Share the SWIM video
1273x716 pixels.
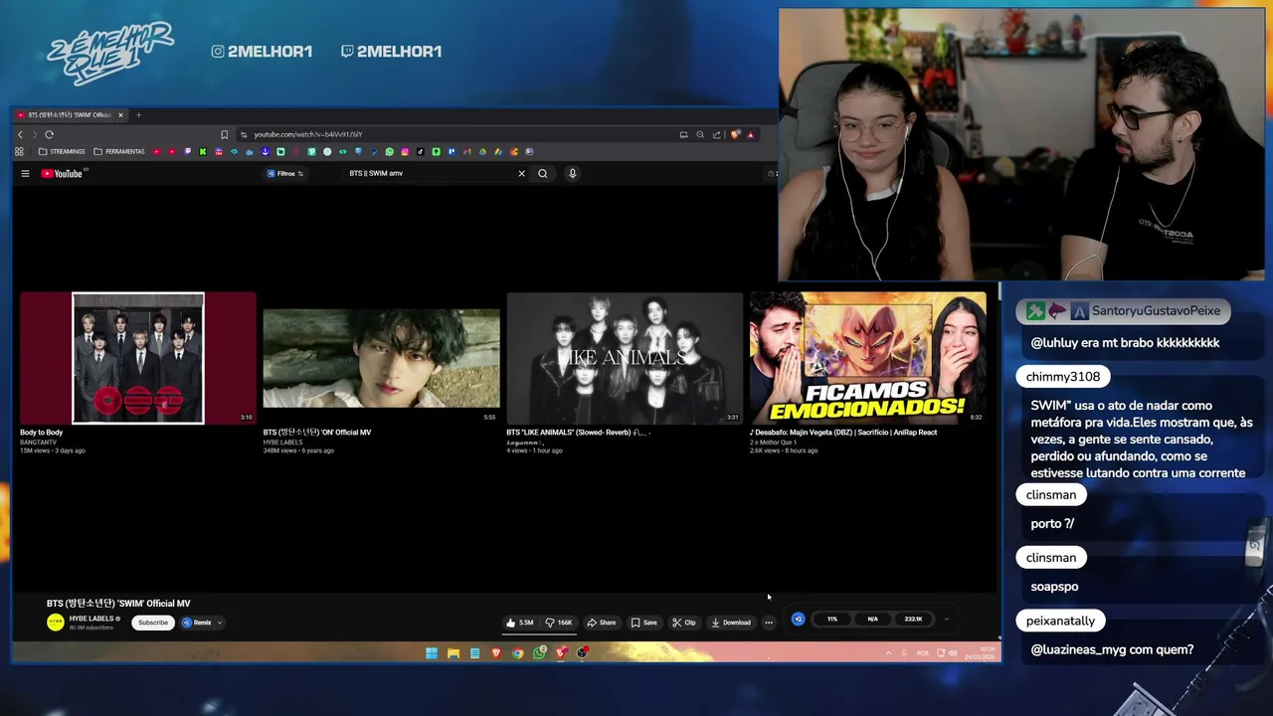602,623
